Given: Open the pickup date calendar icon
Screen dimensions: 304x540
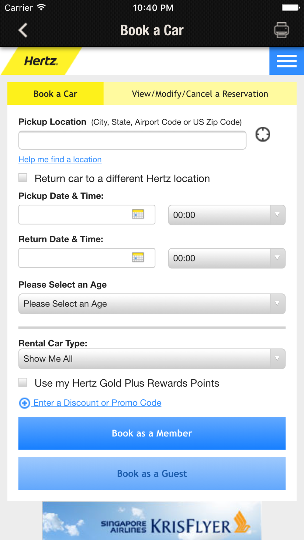Looking at the screenshot, I should pyautogui.click(x=138, y=214).
